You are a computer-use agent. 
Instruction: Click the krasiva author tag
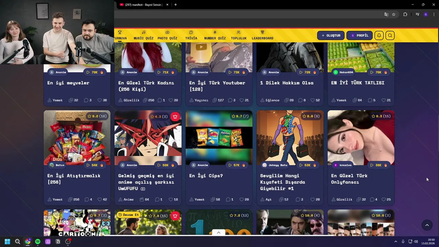pos(343,165)
